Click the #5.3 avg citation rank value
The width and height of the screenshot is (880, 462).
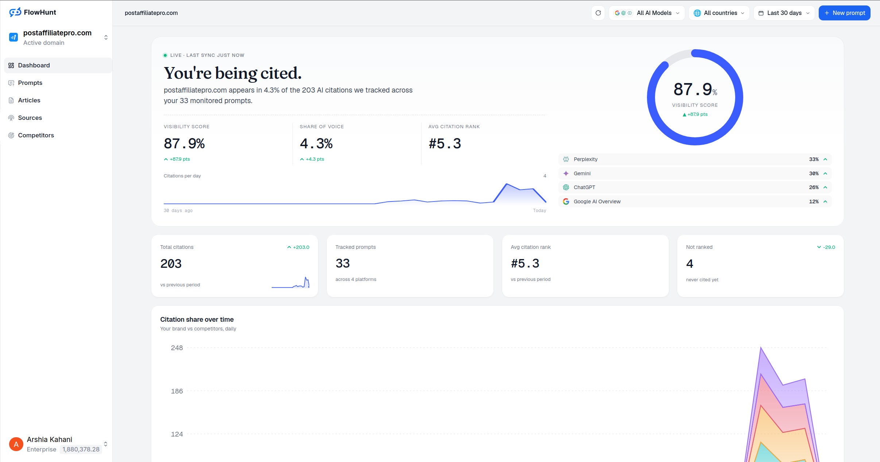pos(445,144)
